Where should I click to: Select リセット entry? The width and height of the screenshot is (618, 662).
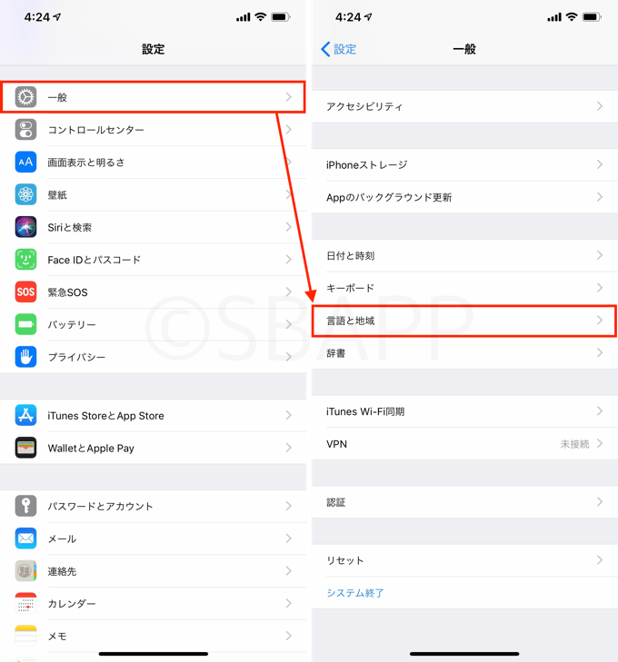click(464, 560)
